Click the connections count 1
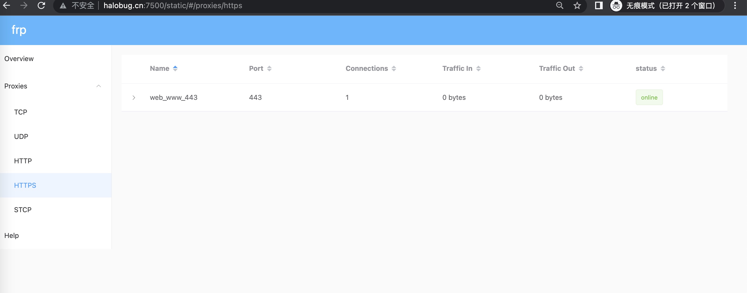 (x=347, y=97)
